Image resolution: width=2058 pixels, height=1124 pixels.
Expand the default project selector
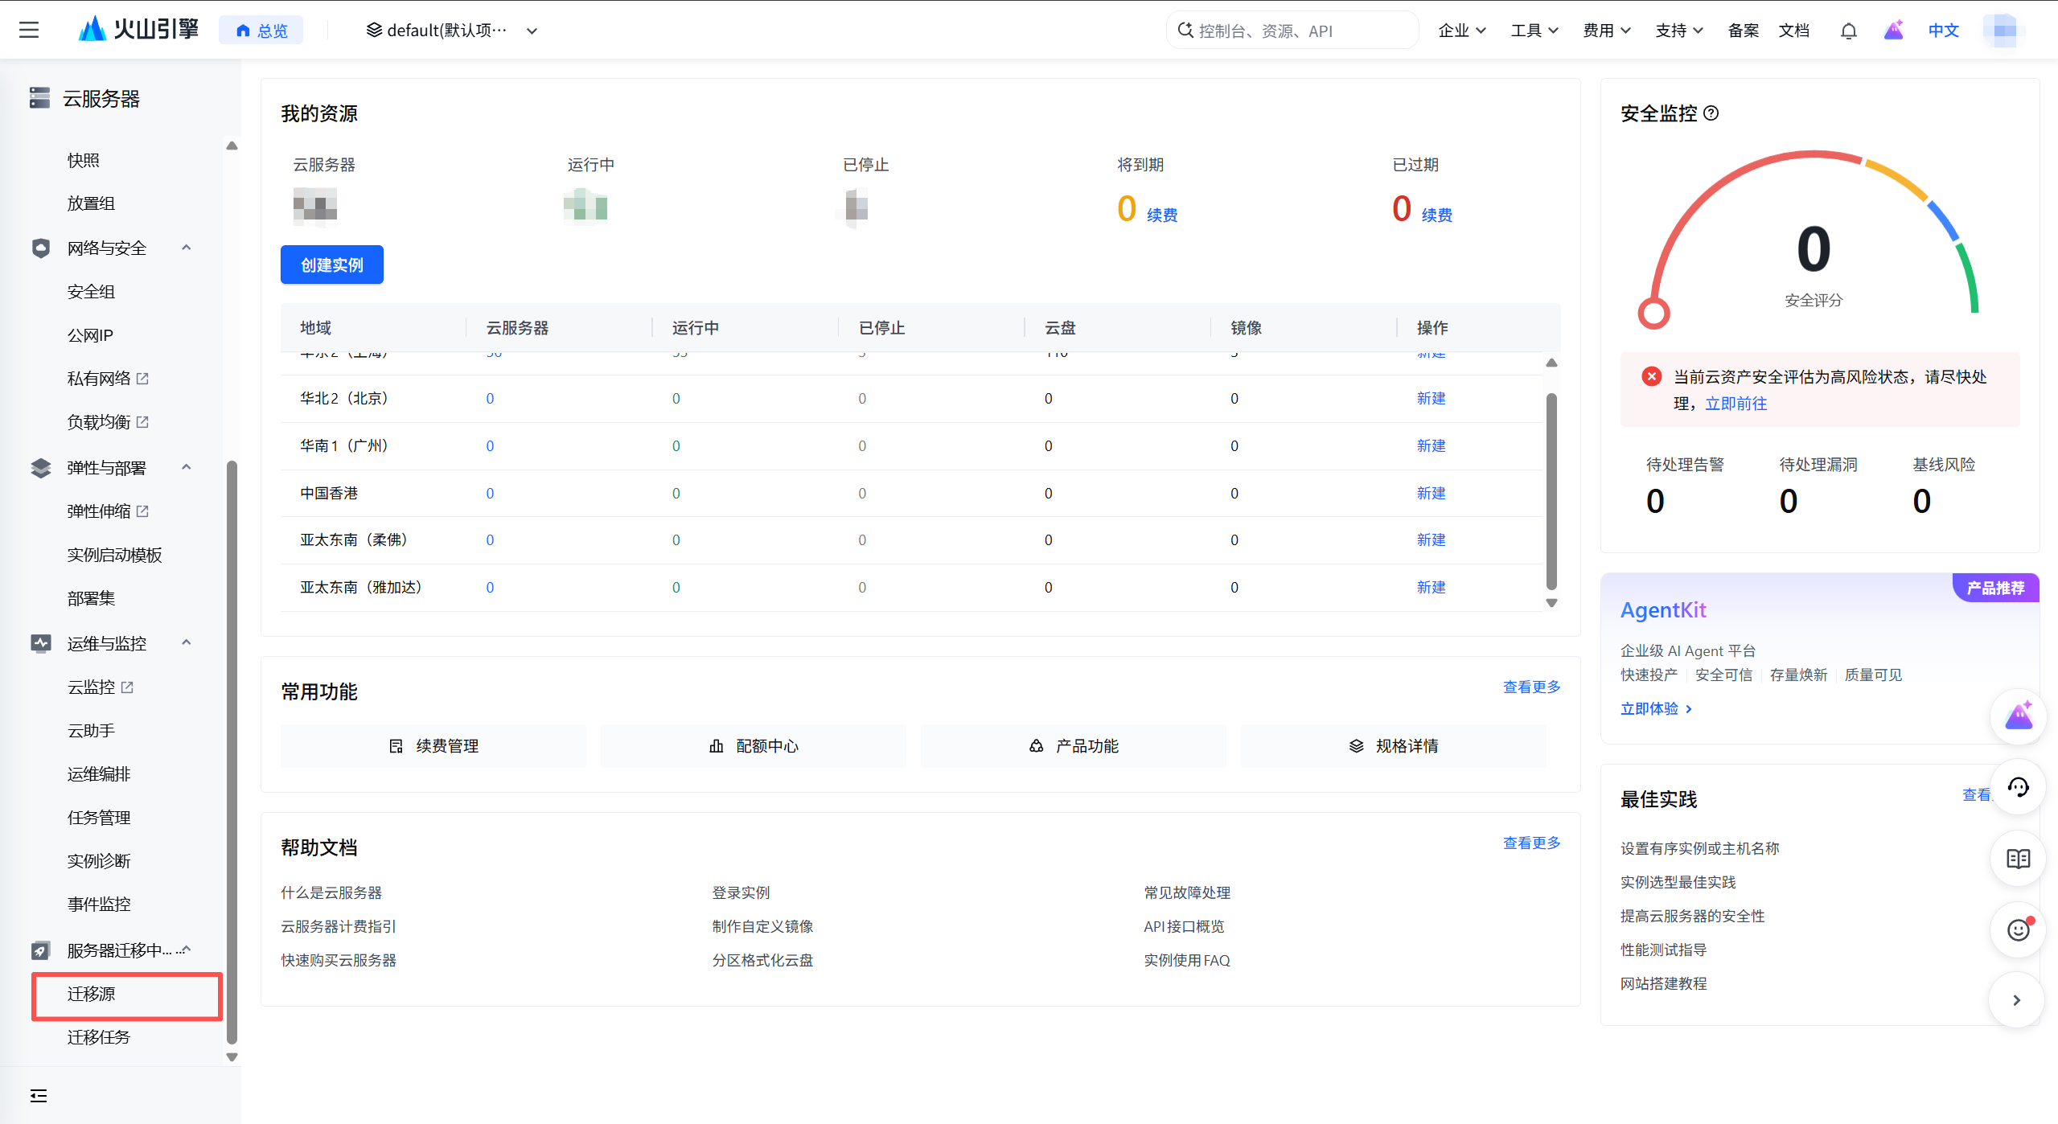coord(452,31)
